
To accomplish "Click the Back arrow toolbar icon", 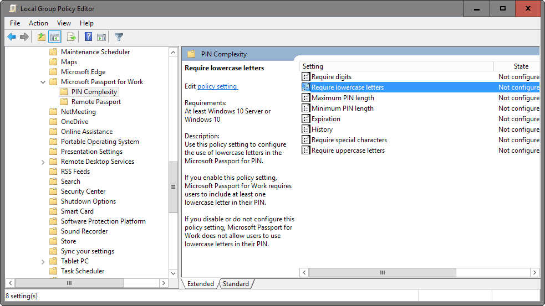I will tap(11, 37).
